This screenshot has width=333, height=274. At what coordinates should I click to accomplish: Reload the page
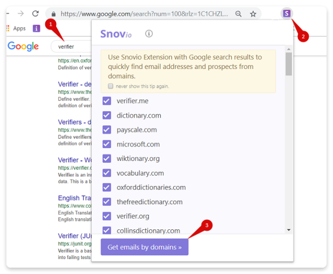pyautogui.click(x=36, y=14)
